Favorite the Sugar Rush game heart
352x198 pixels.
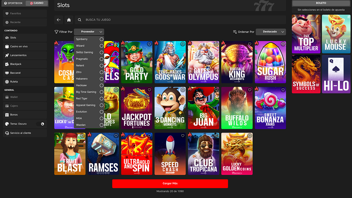(x=283, y=44)
